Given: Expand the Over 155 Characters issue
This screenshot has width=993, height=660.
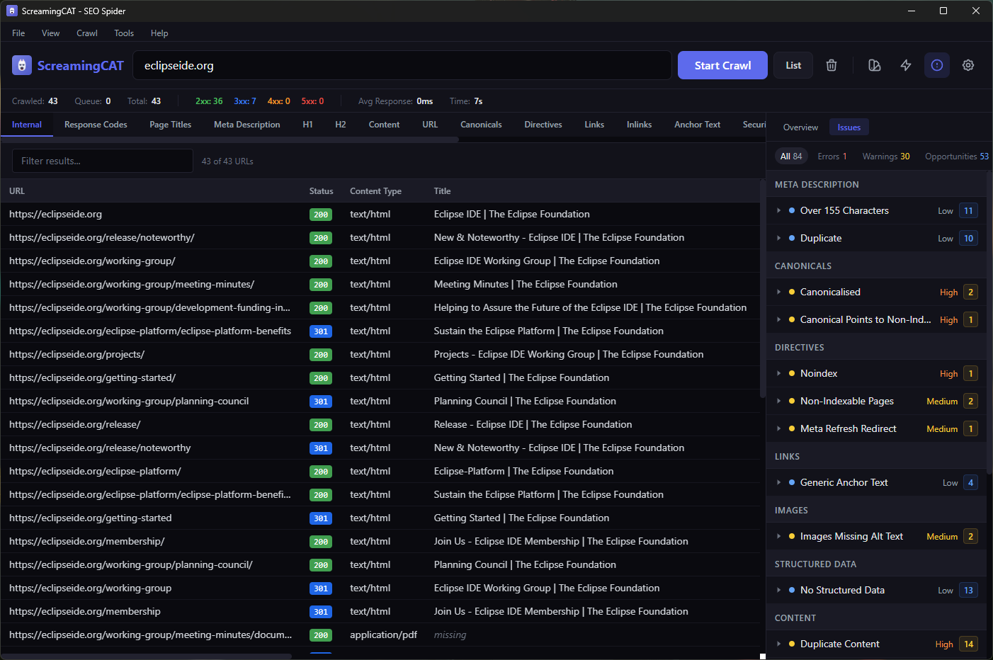Looking at the screenshot, I should (x=778, y=210).
